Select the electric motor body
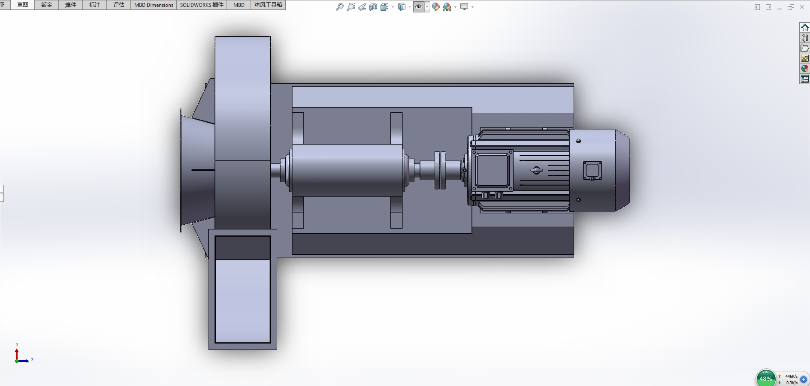This screenshot has width=810, height=386. tap(549, 170)
